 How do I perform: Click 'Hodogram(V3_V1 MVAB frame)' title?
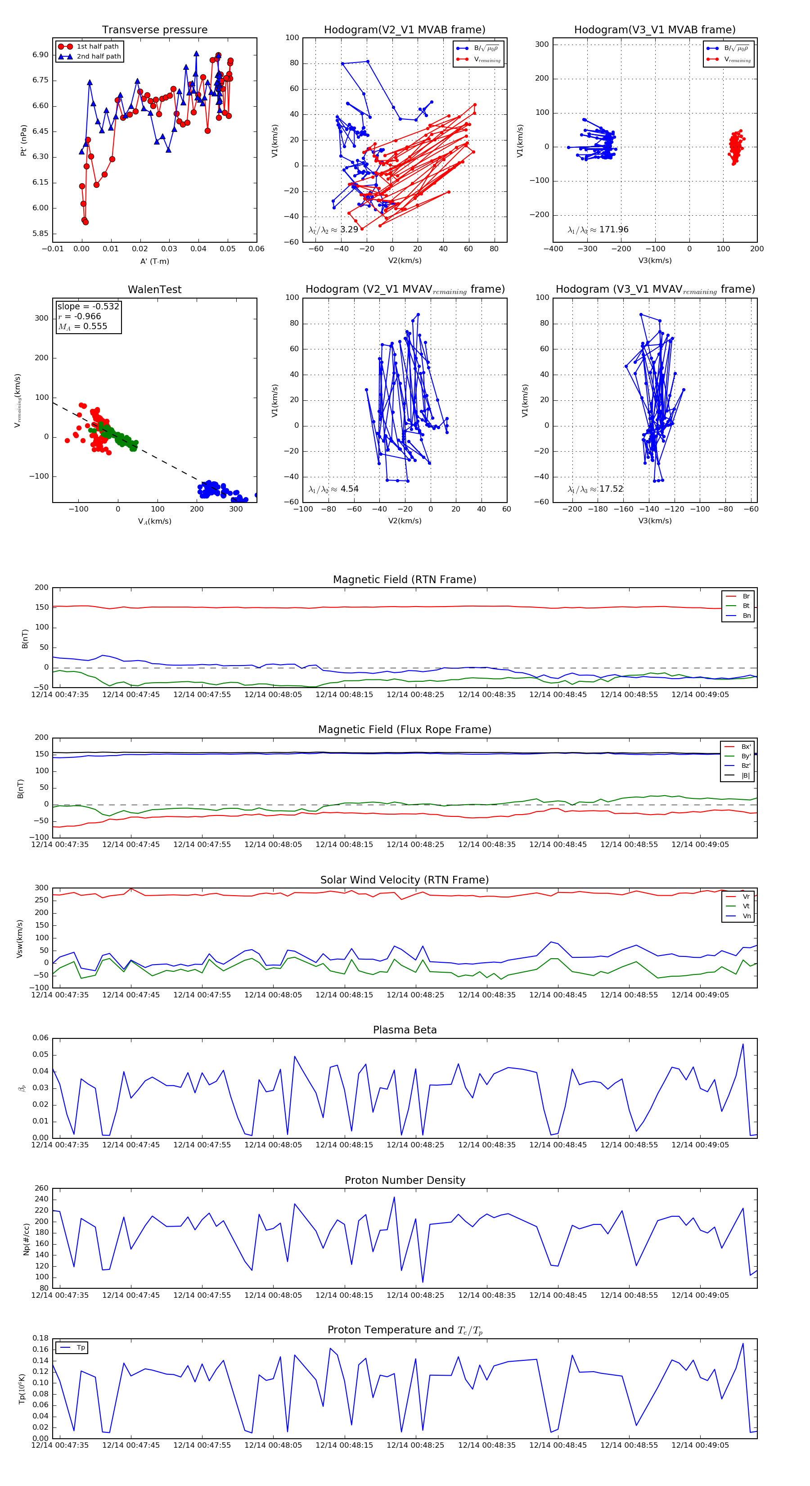click(655, 30)
